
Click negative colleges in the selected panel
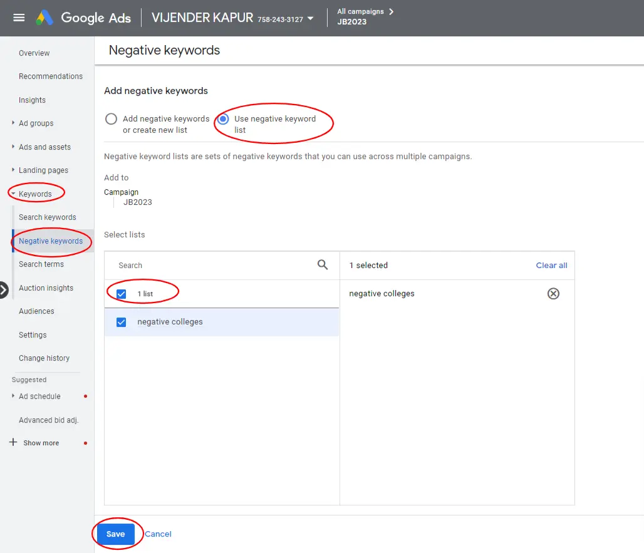point(382,294)
